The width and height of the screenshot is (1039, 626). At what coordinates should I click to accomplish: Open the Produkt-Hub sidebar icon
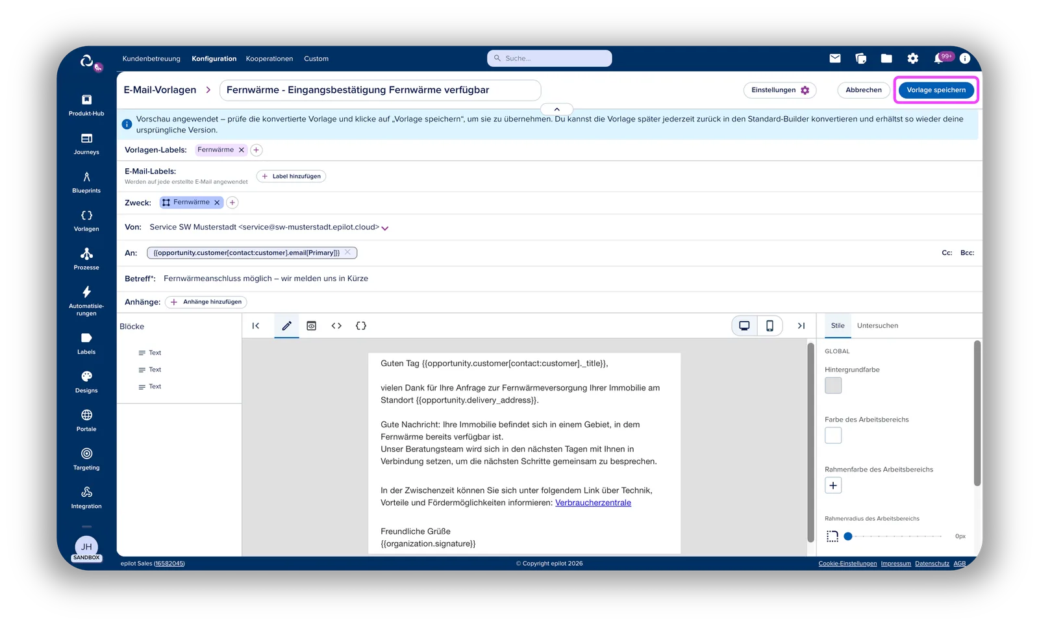coord(86,105)
